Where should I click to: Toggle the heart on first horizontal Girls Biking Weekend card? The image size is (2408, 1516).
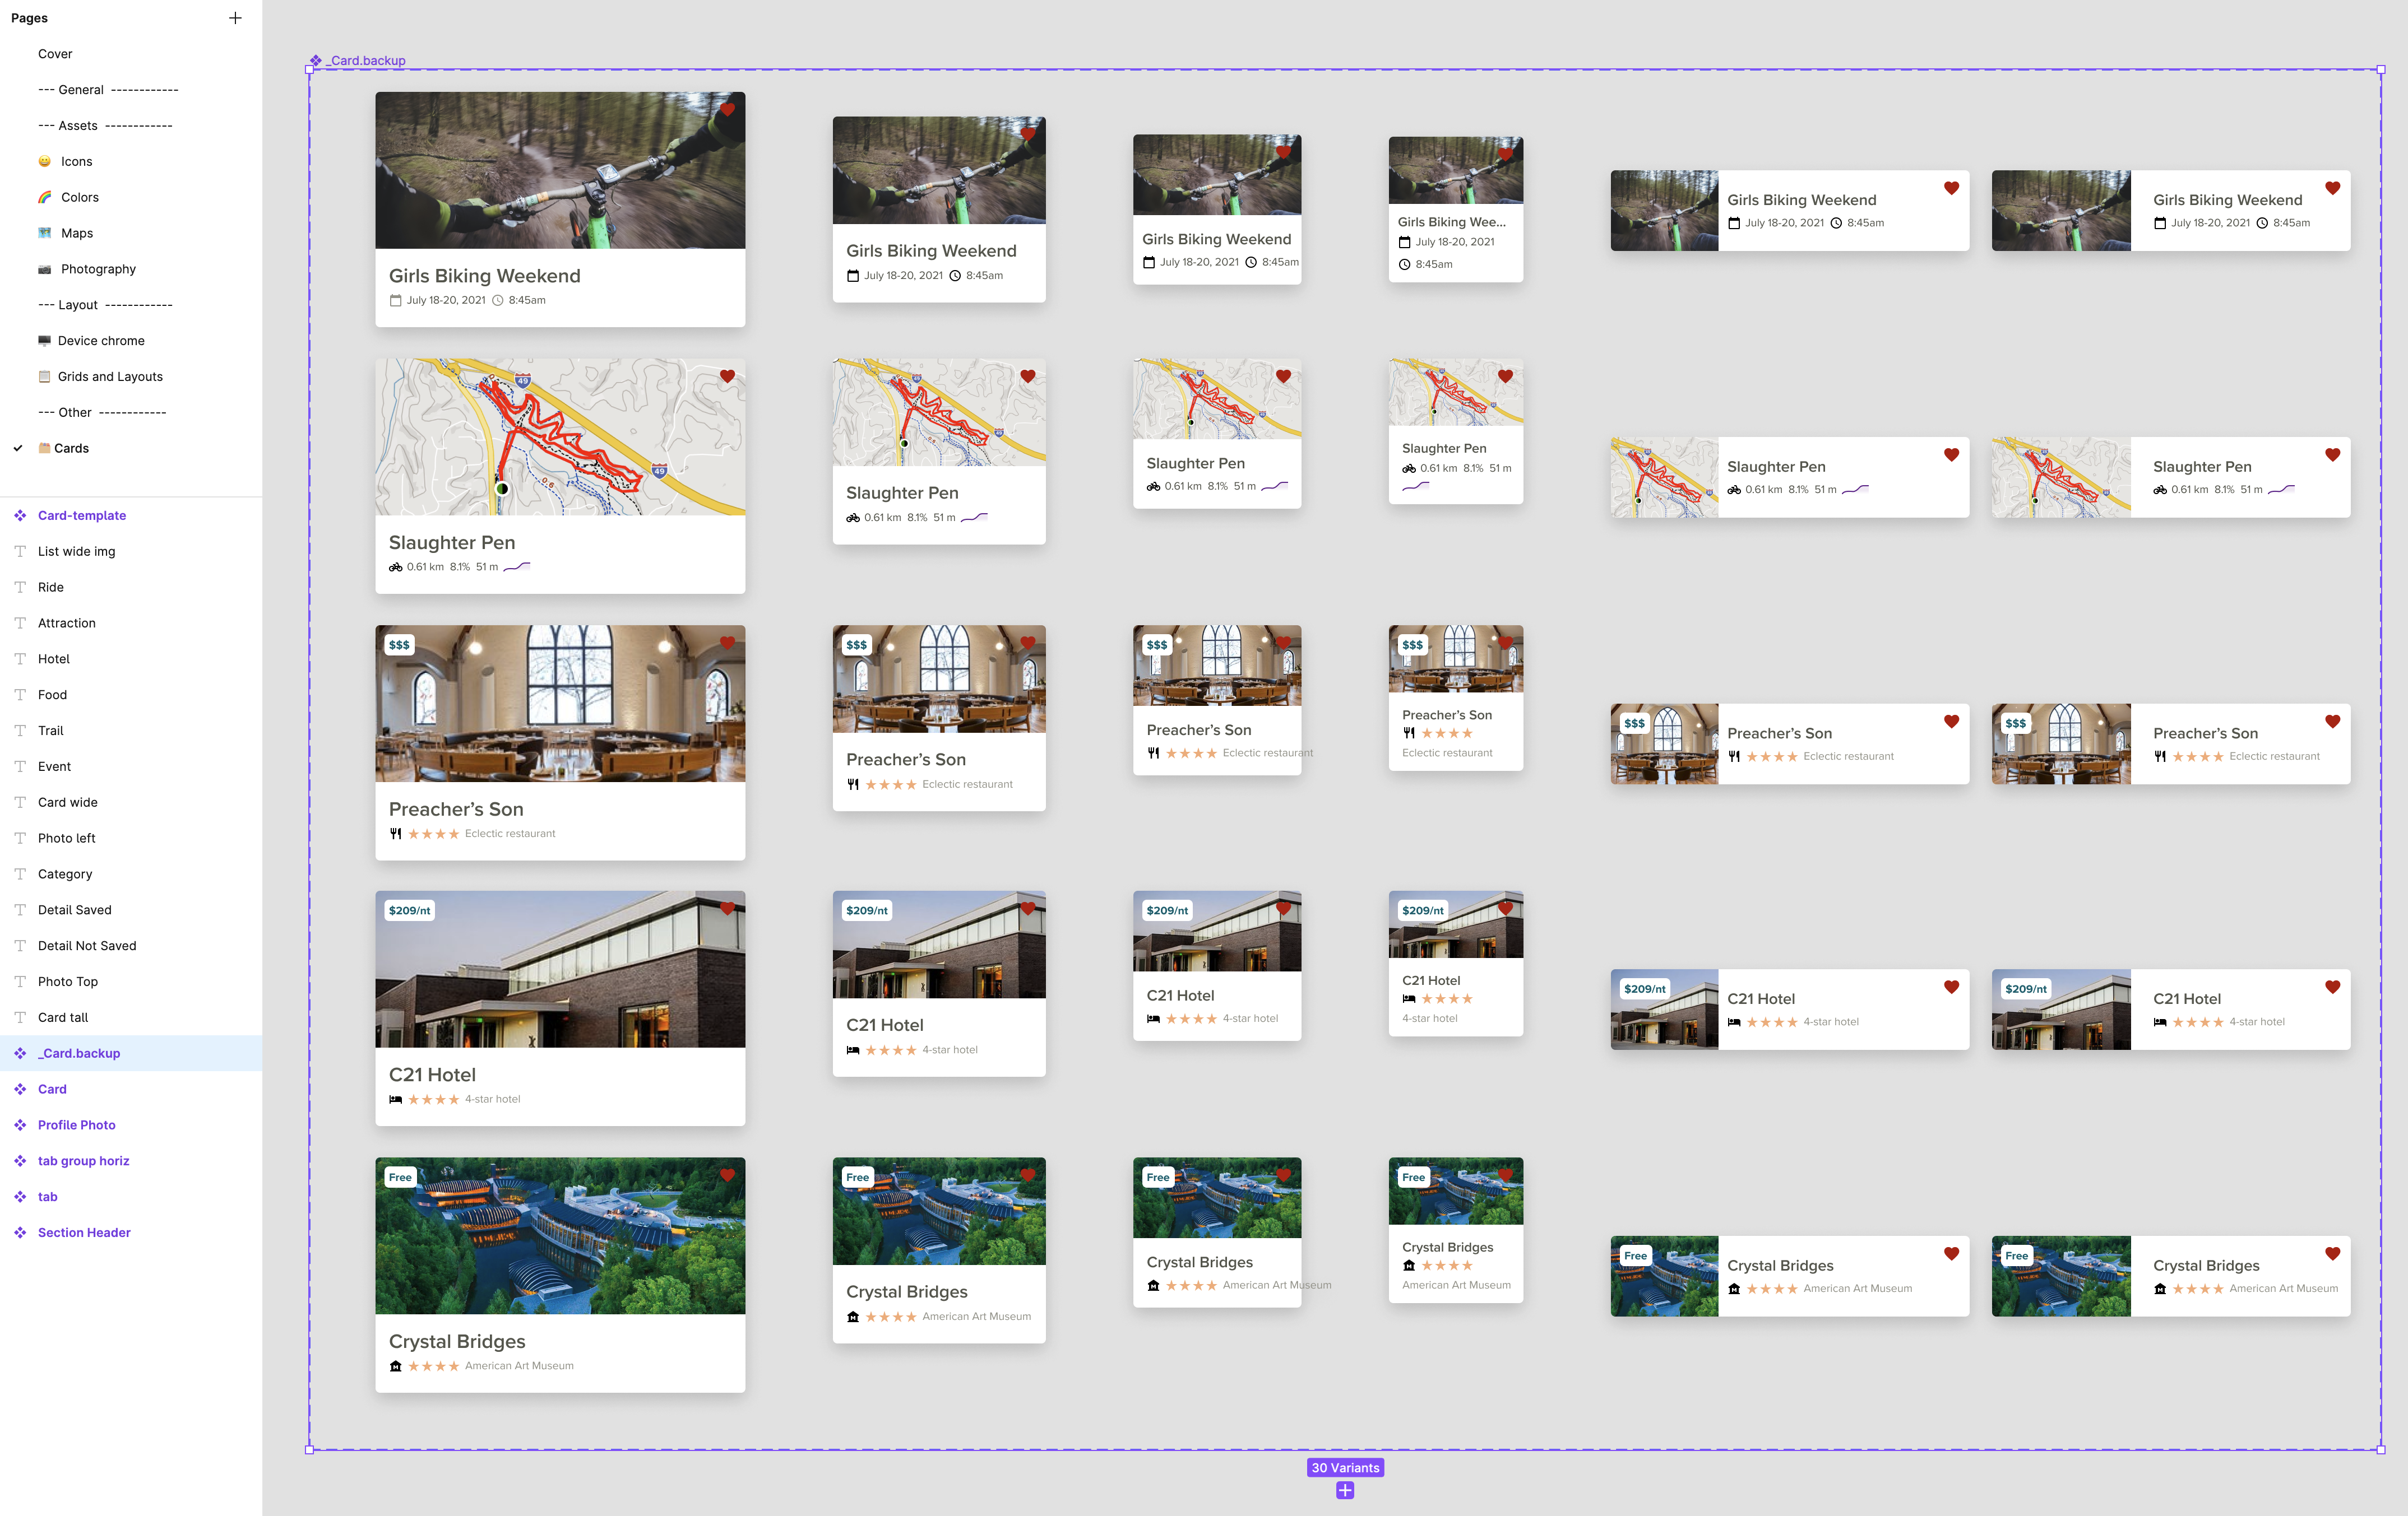pos(1951,188)
